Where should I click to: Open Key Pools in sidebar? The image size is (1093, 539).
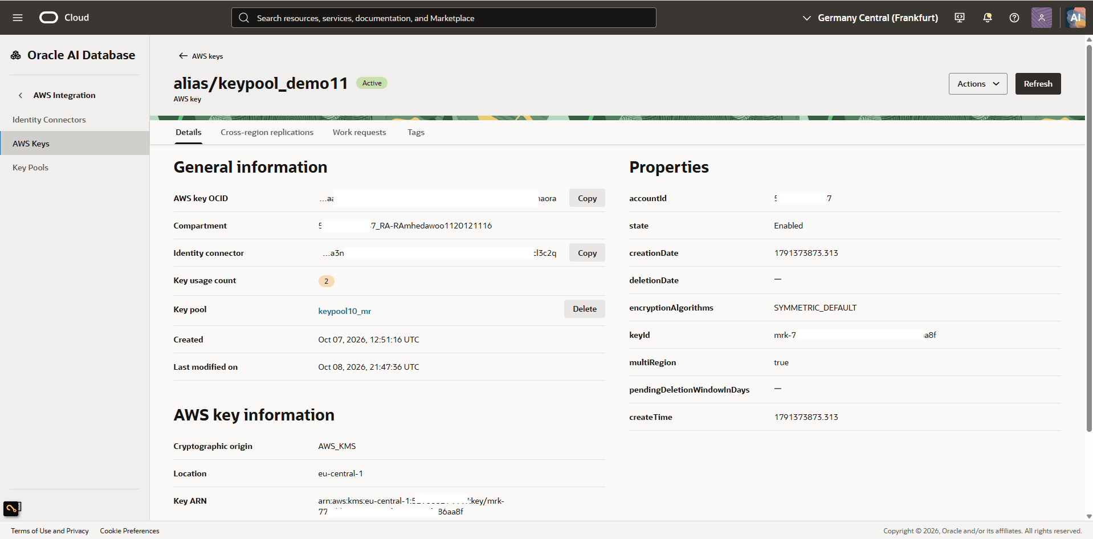pos(75,168)
